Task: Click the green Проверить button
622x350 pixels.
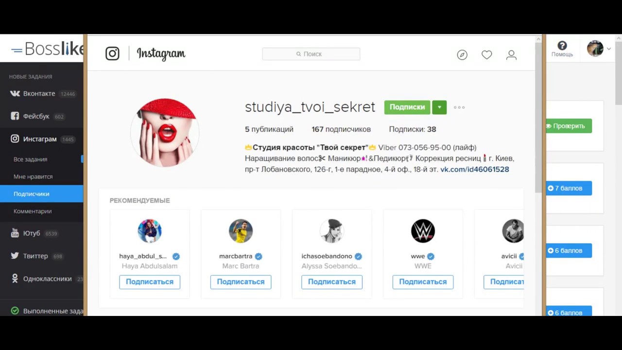Action: [569, 126]
